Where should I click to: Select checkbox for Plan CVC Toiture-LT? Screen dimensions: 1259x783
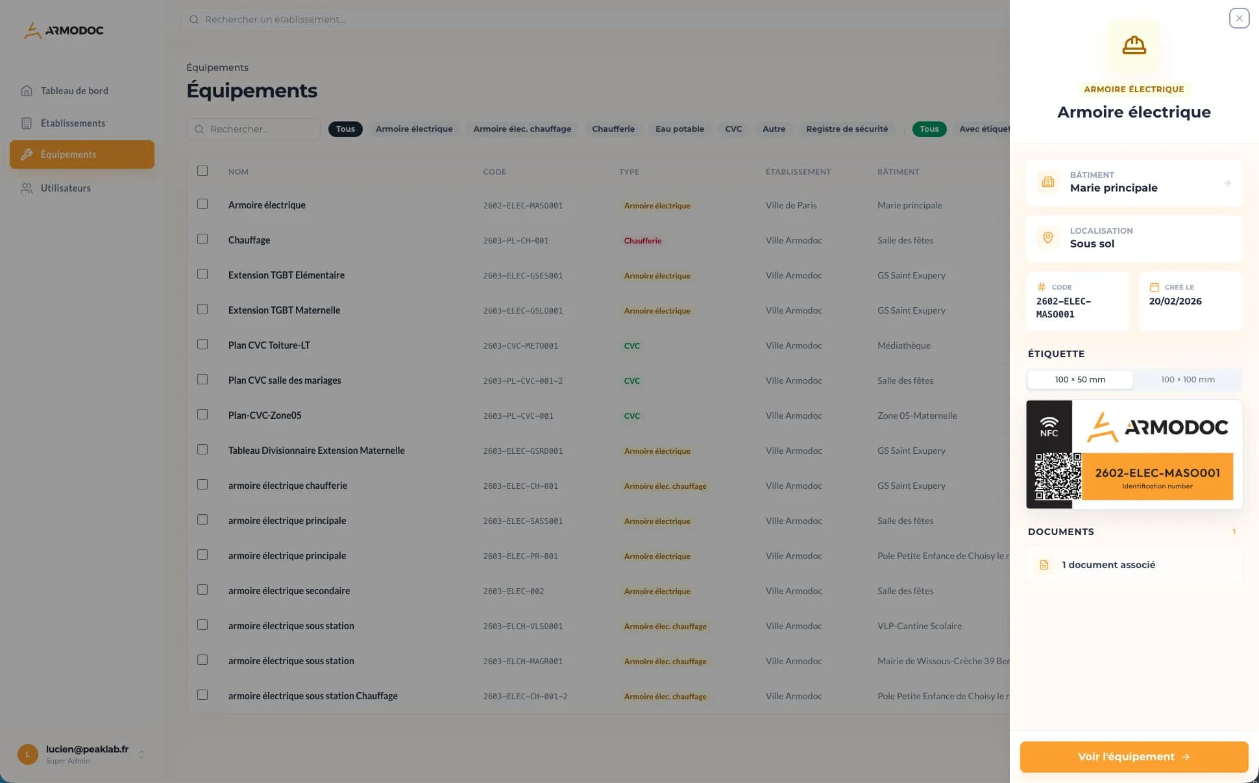click(202, 344)
